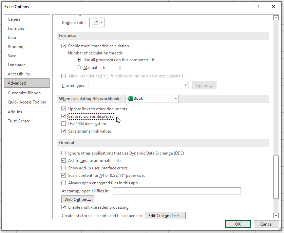Toggle Enable multi-threaded calculation checkbox

tap(63, 46)
